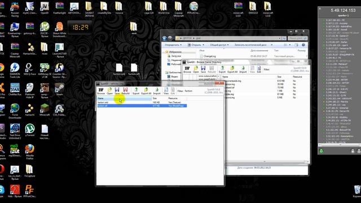
Task: Select the ArtMoney SE desktop icon
Action: tap(45, 70)
